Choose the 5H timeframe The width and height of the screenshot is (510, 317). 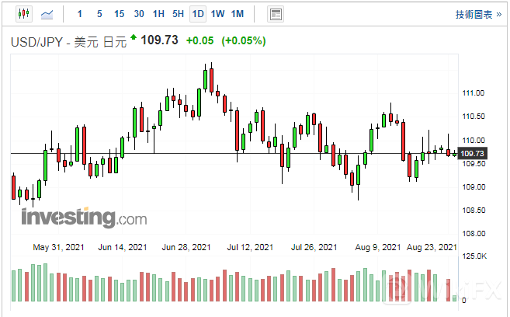click(179, 14)
